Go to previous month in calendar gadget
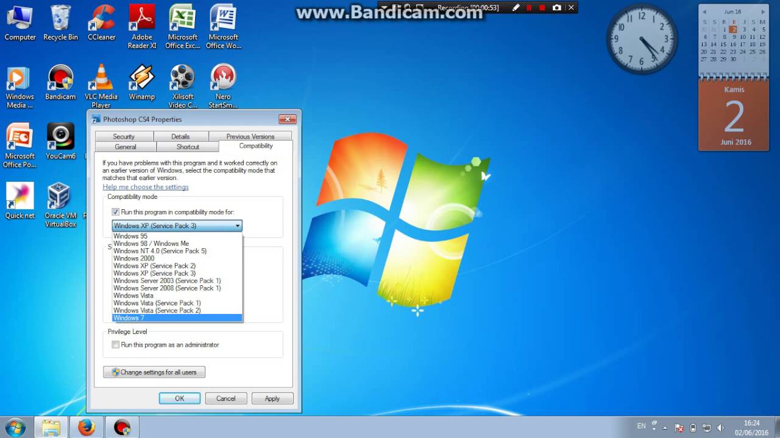The image size is (780, 438). click(x=704, y=12)
